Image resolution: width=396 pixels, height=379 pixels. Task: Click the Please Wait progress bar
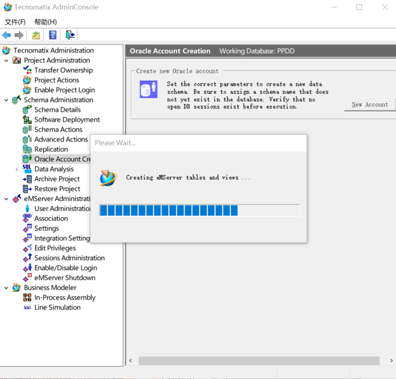pyautogui.click(x=199, y=210)
